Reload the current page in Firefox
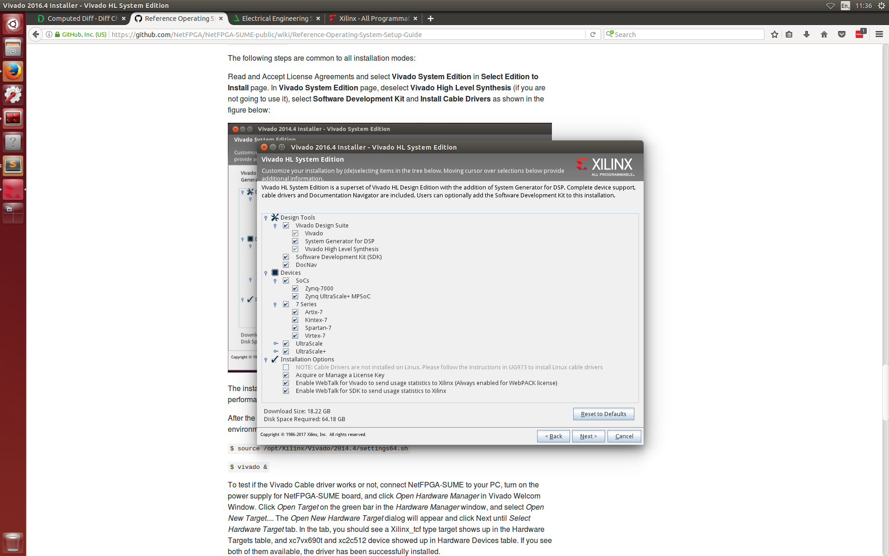 click(x=593, y=34)
